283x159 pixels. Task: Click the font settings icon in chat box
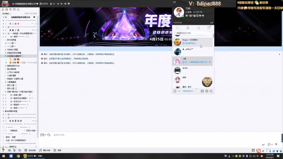(x=49, y=135)
